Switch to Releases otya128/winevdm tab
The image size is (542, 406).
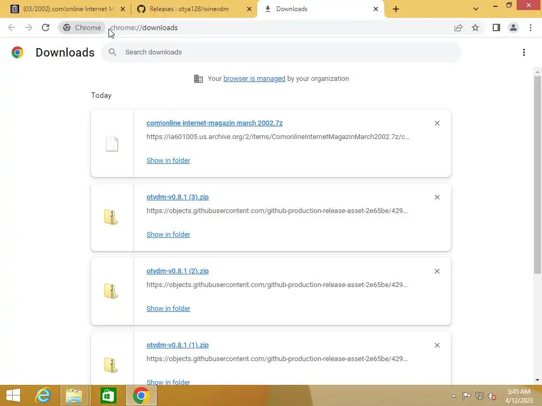tap(194, 9)
